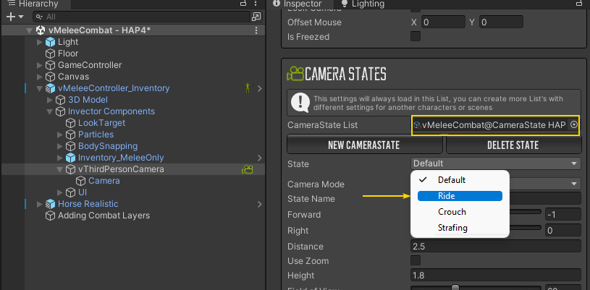Screen dimensions: 590x290
Task: Select Adding Combat Layers object
Action: 104,216
